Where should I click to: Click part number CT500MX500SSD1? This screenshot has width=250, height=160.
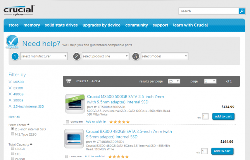[x=112, y=107]
